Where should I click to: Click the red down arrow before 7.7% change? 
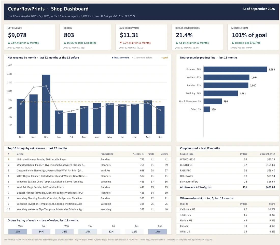[121, 43]
